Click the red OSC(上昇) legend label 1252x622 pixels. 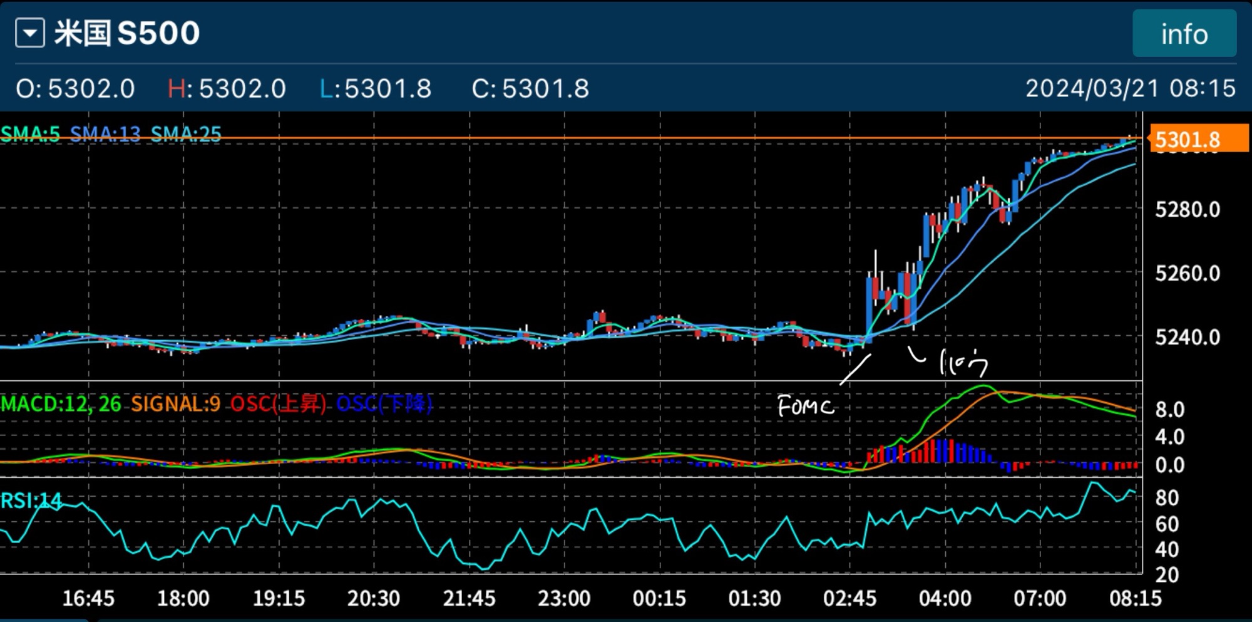pyautogui.click(x=278, y=404)
